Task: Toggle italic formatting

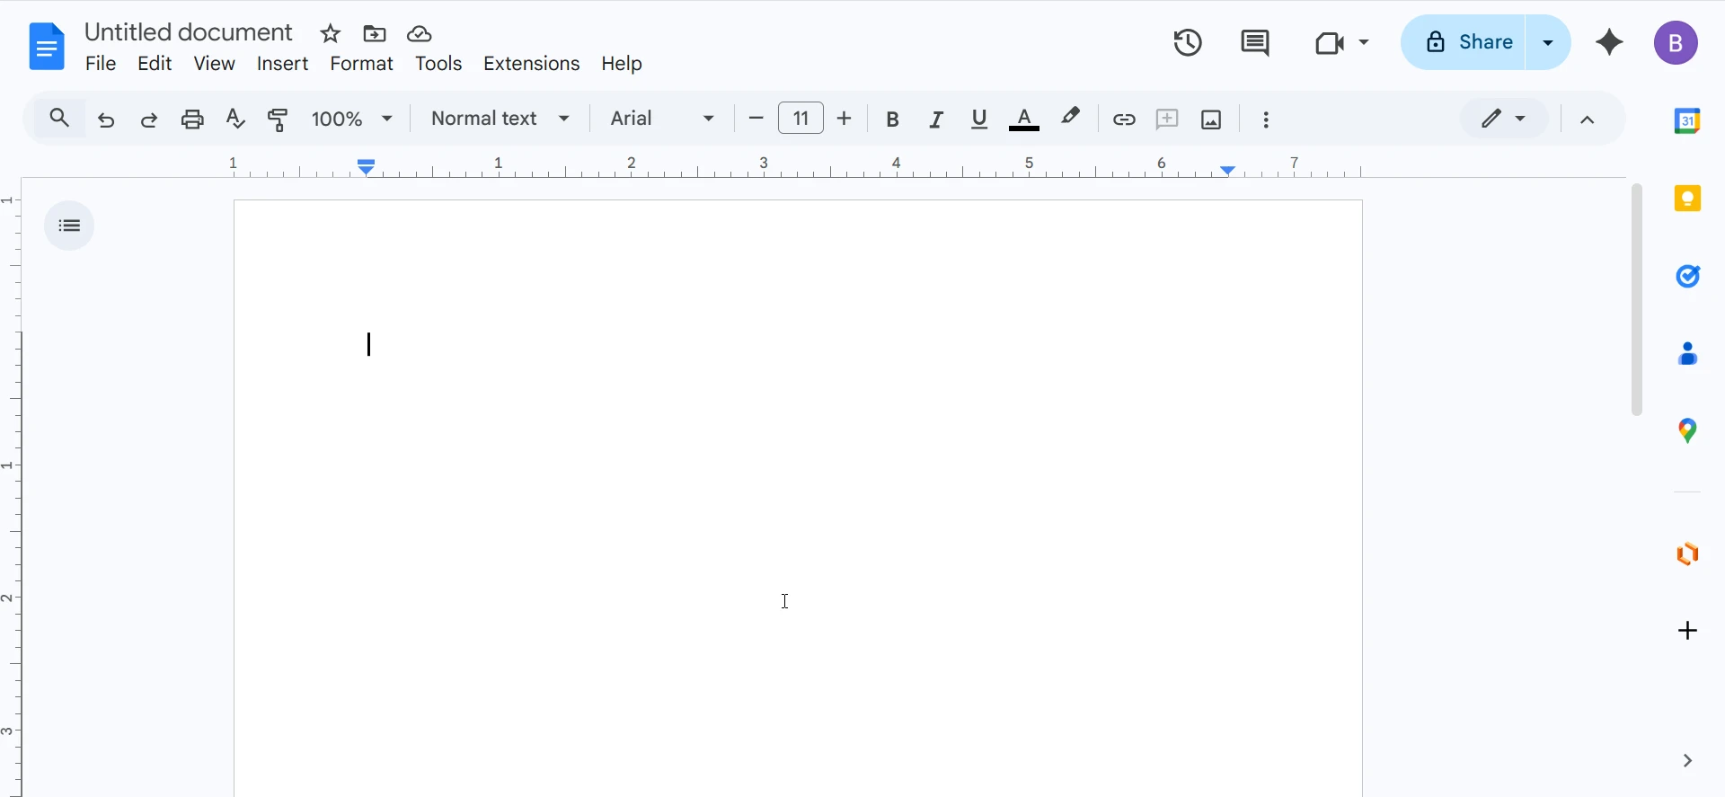Action: point(936,119)
